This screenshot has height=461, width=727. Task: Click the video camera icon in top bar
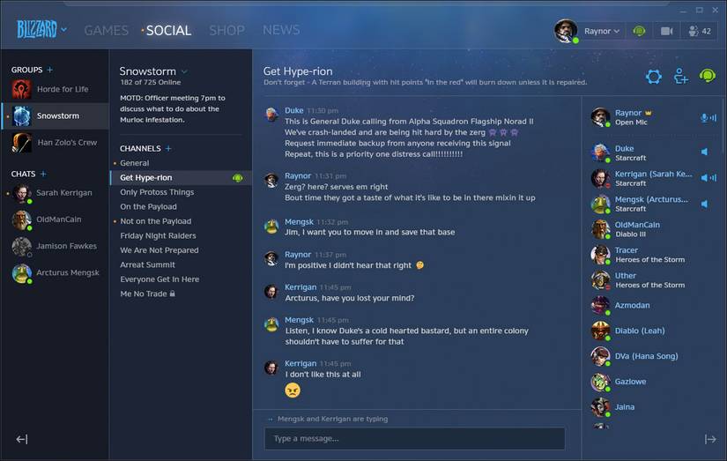pos(666,31)
